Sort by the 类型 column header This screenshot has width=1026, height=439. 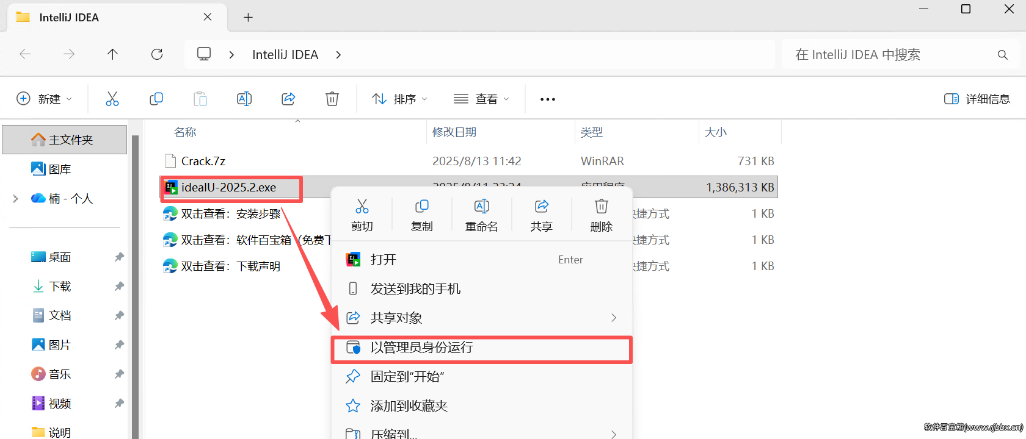tap(592, 132)
